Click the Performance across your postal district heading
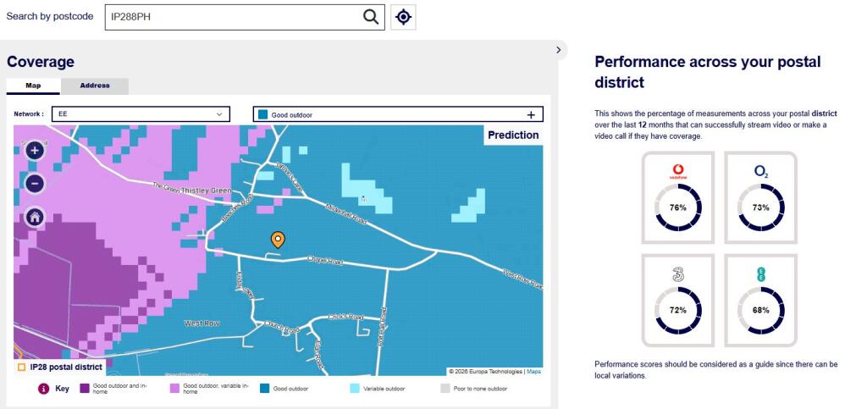The image size is (867, 409). (708, 72)
